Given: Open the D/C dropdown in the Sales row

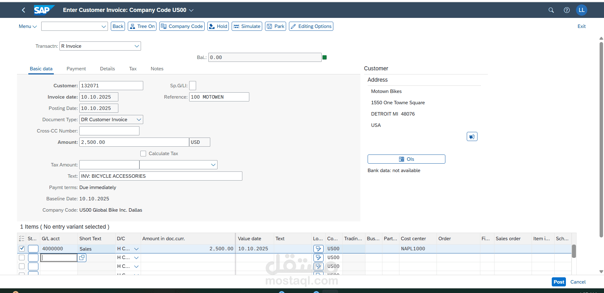Looking at the screenshot, I should [136, 249].
